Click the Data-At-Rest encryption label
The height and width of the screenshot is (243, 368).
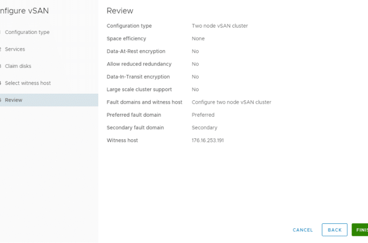(x=136, y=51)
